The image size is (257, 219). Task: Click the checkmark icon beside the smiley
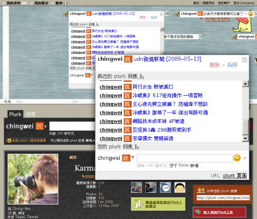[244, 158]
